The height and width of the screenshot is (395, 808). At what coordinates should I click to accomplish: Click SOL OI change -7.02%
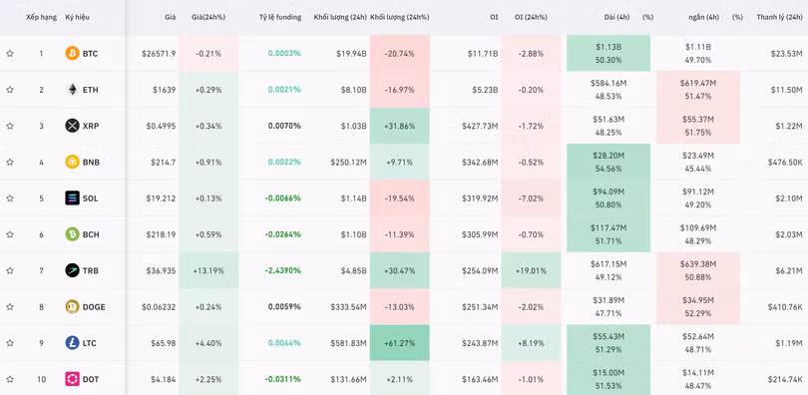[x=531, y=198]
